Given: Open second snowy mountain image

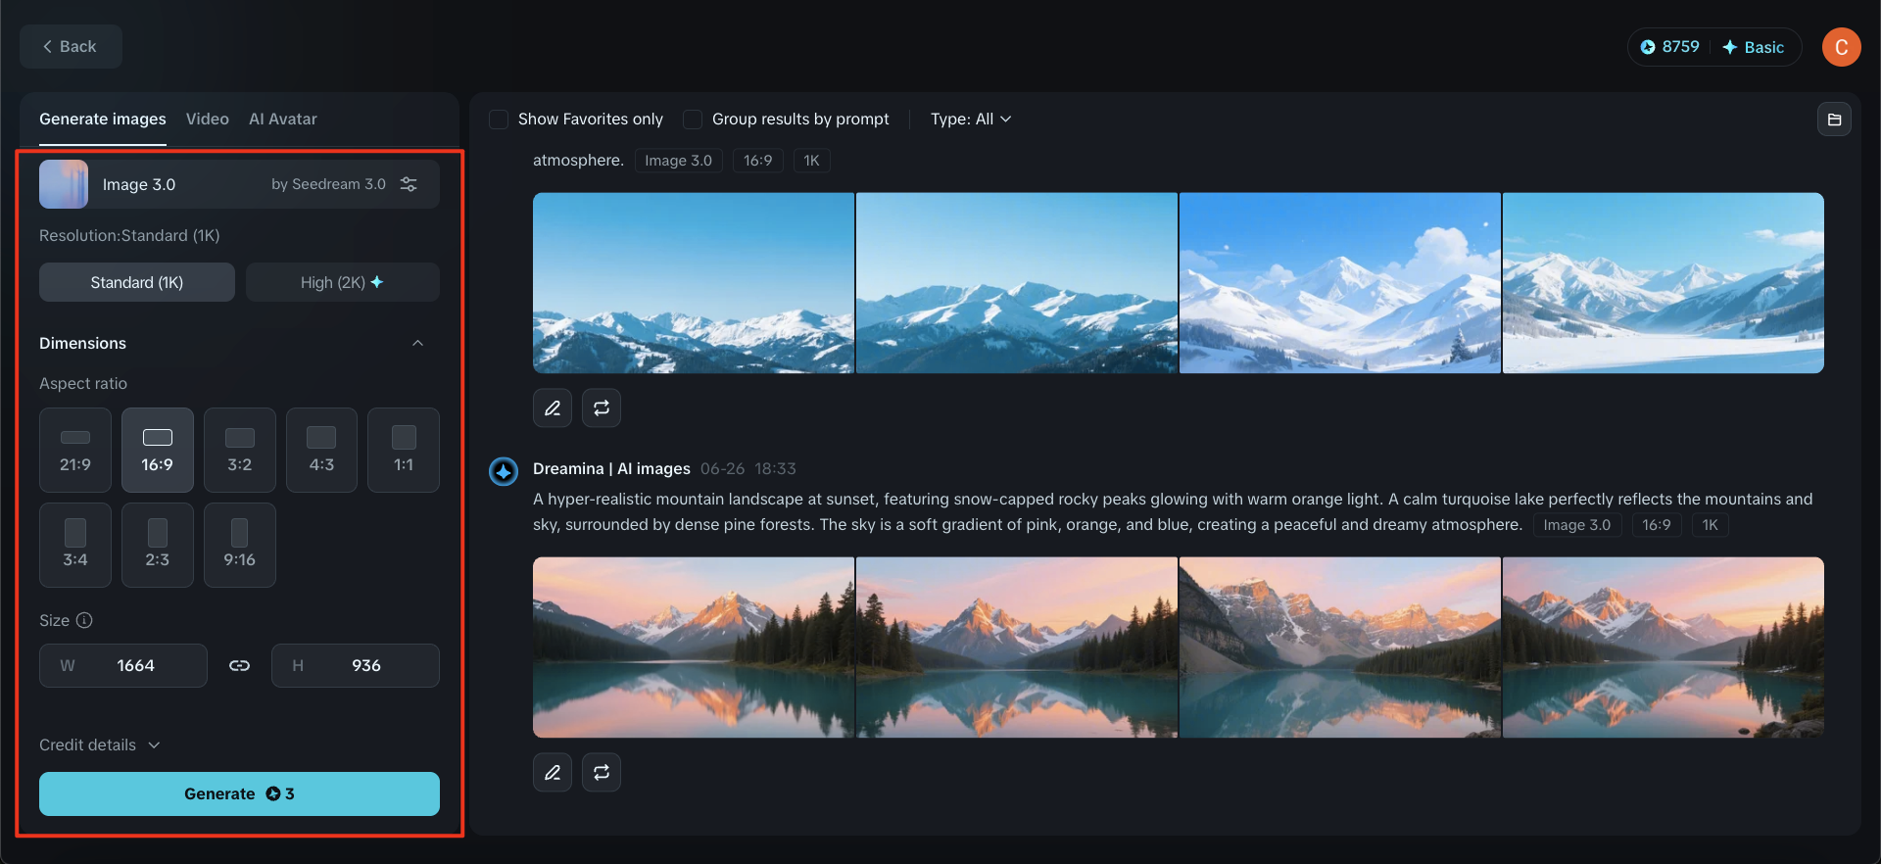Looking at the screenshot, I should 1017,283.
